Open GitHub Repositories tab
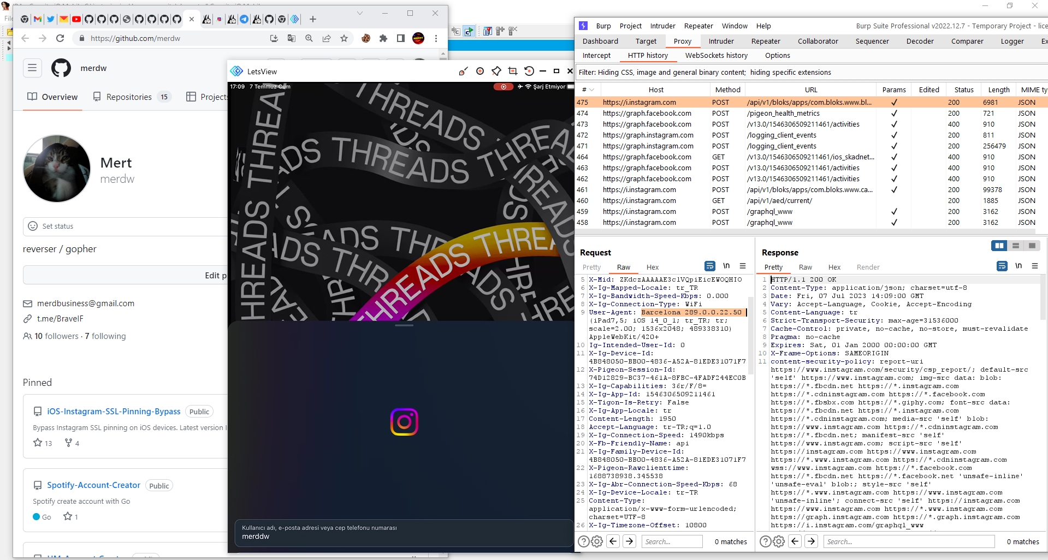Image resolution: width=1048 pixels, height=560 pixels. click(132, 97)
